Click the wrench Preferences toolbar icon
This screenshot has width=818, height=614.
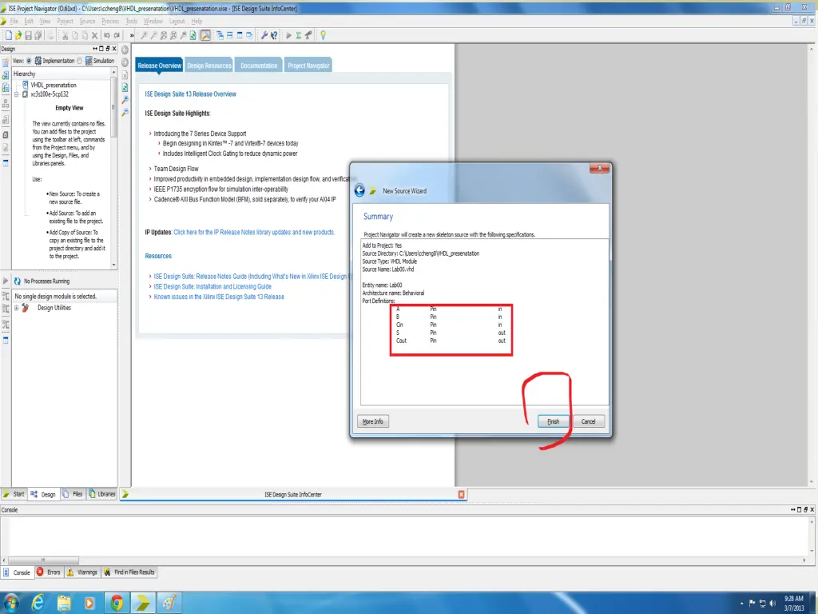tap(264, 35)
